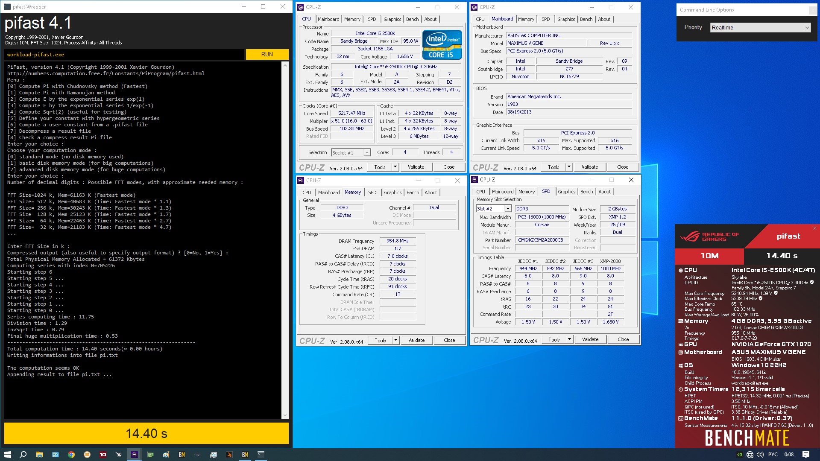The width and height of the screenshot is (820, 461).
Task: Click the paint palette taskbar icon
Action: coord(166,455)
